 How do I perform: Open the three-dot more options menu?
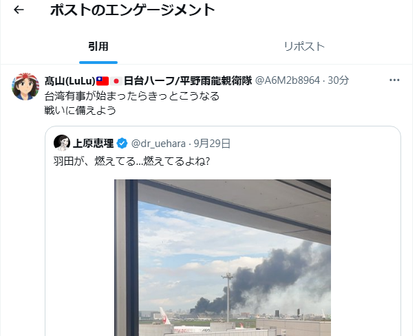pyautogui.click(x=394, y=80)
